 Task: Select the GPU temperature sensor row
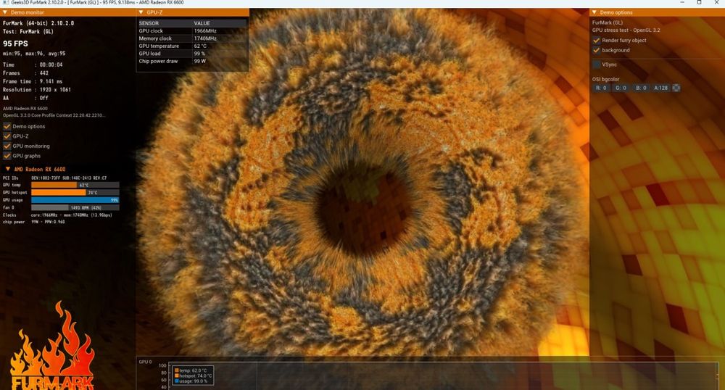point(192,46)
